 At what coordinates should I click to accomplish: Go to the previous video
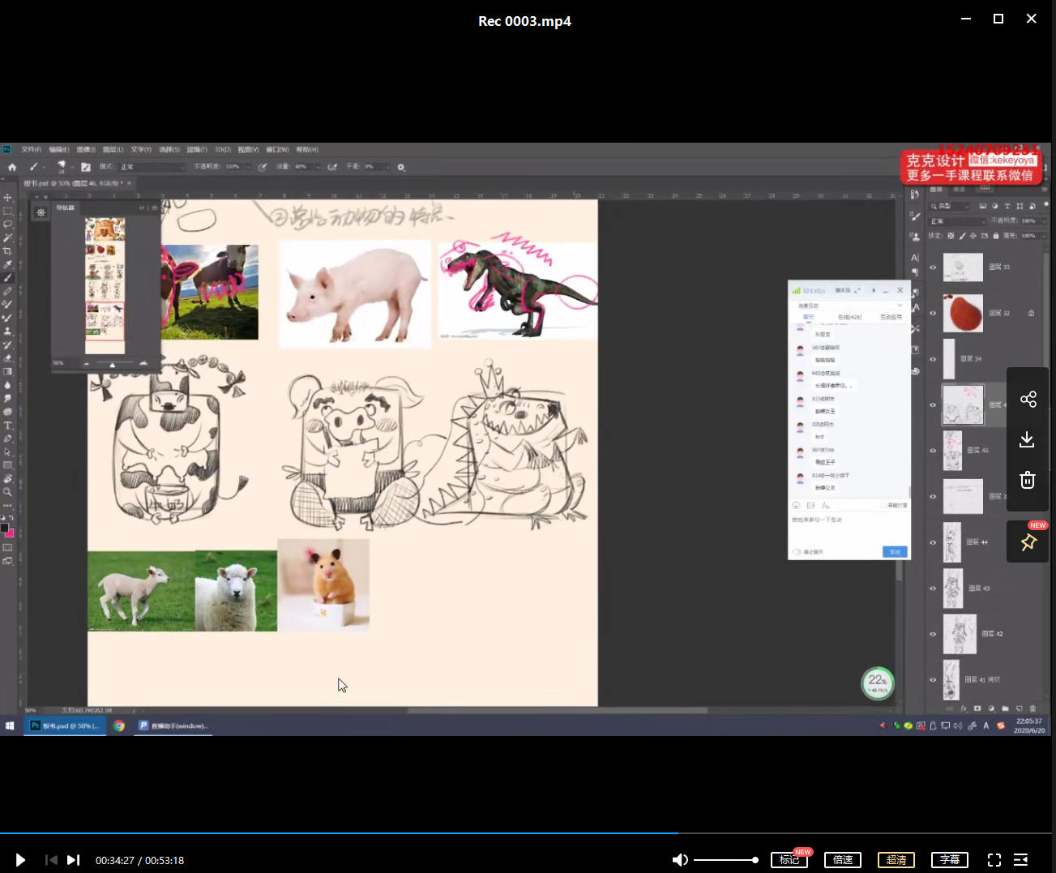pyautogui.click(x=51, y=860)
